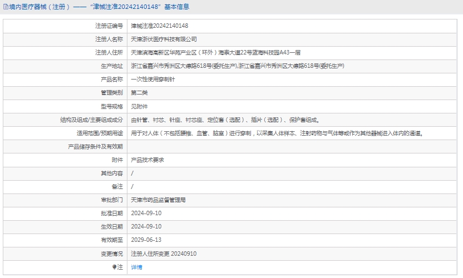Click management category value 第二类
Viewport: 463px width, 278px height.
coord(139,92)
